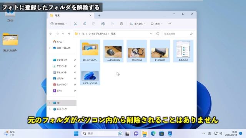Open File Explorer from taskbar
Image resolution: width=246 pixels, height=138 pixels.
click(145, 133)
